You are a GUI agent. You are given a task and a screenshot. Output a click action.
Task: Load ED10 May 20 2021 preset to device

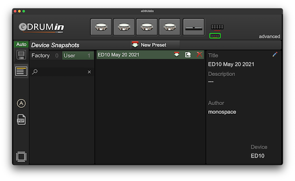pos(177,54)
